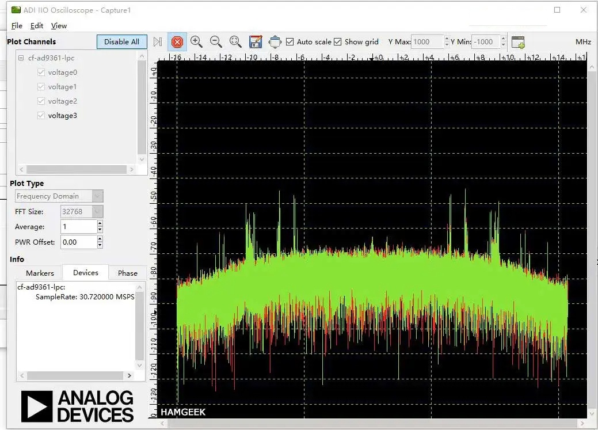598x430 pixels.
Task: Collapse the cf-ad9361-lpc device tree
Action: [21, 58]
